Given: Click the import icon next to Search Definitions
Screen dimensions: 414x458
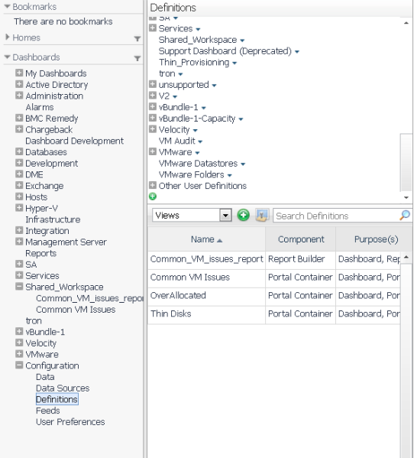Looking at the screenshot, I should [x=262, y=216].
